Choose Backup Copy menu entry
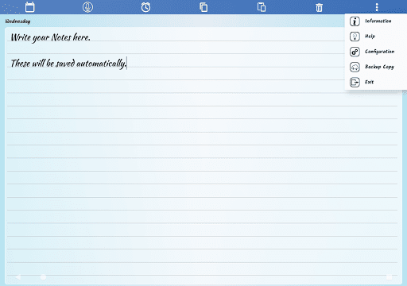 click(376, 67)
